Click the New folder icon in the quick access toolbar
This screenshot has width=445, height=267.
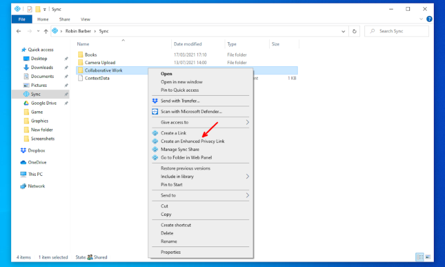[38, 9]
